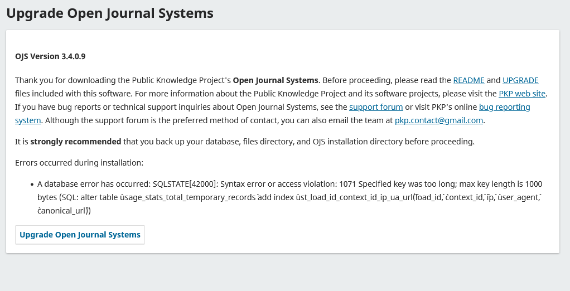
Task: Click the bullet point before the database error
Action: point(31,185)
